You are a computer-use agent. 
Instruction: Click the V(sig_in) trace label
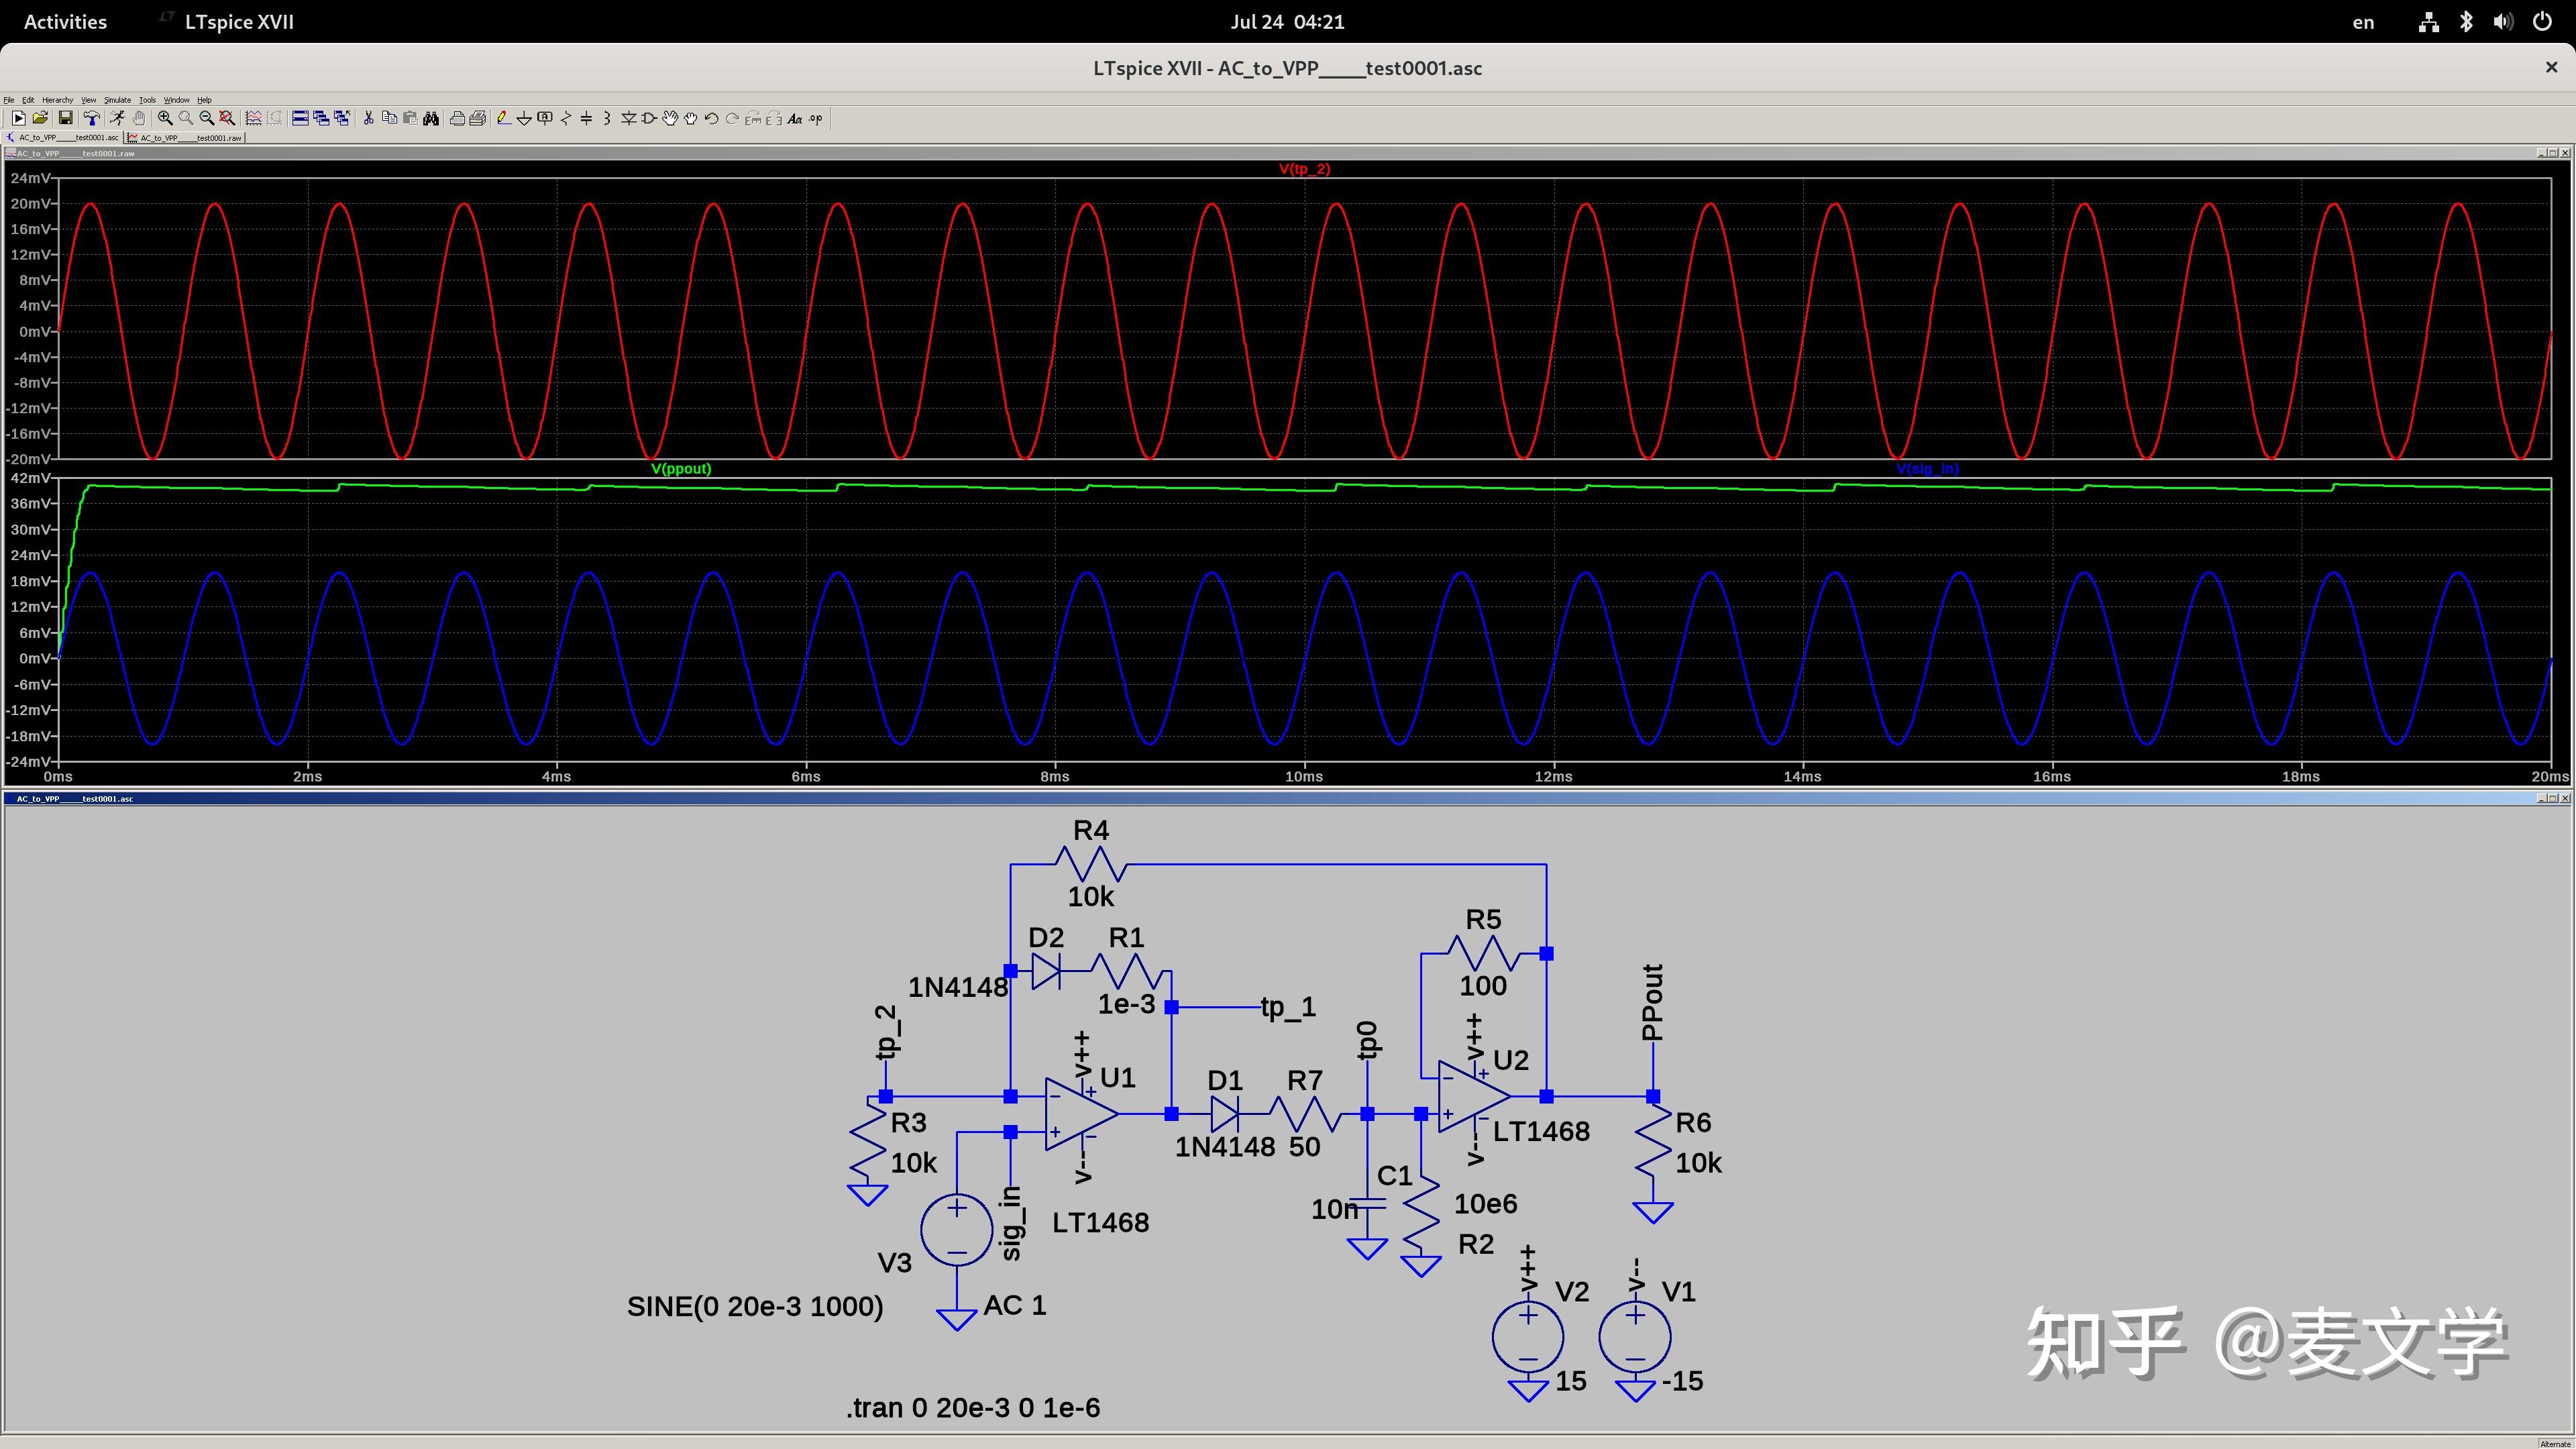[1927, 468]
